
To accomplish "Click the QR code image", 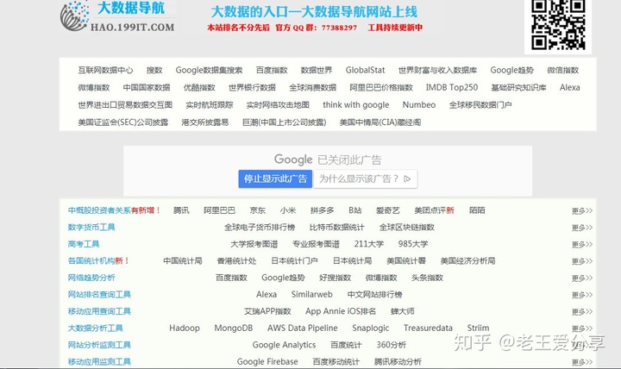I will (x=558, y=25).
